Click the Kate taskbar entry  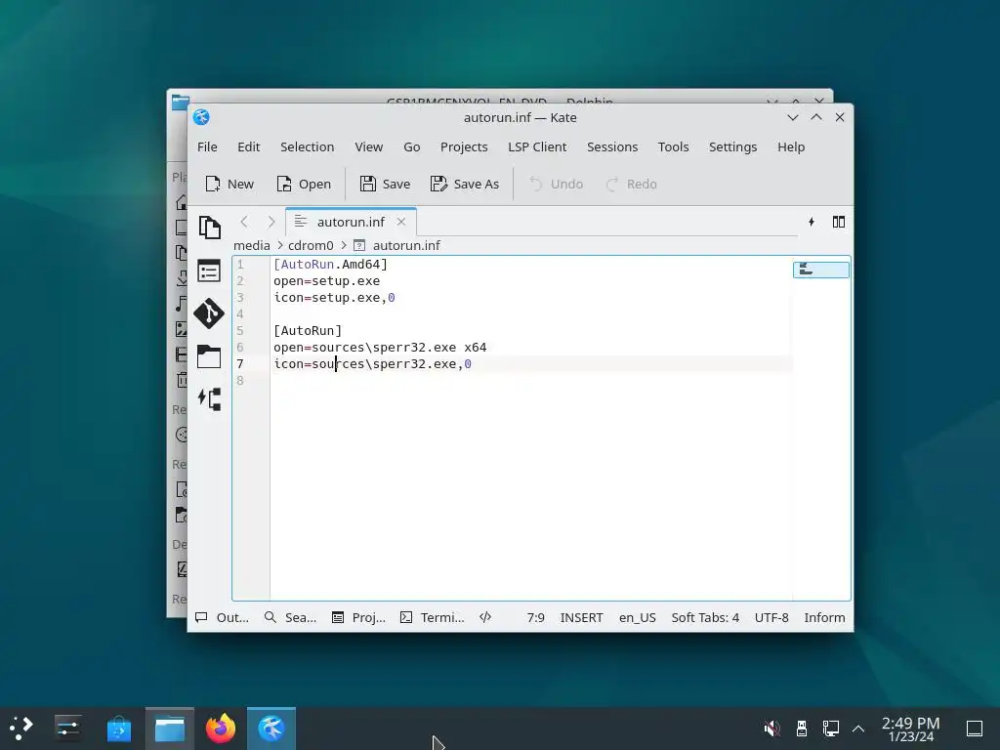[271, 728]
